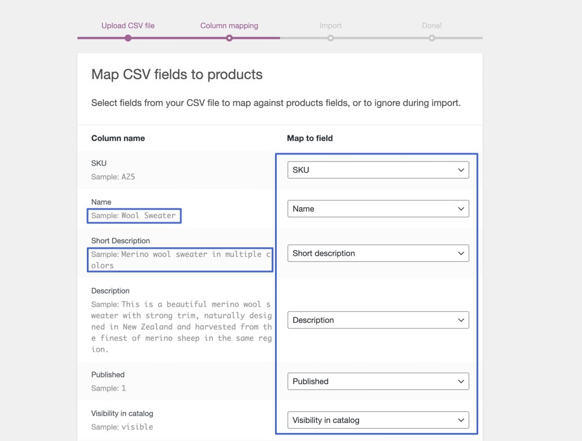Click the Import step progress dot
Viewport: 582px width, 441px height.
(x=331, y=38)
